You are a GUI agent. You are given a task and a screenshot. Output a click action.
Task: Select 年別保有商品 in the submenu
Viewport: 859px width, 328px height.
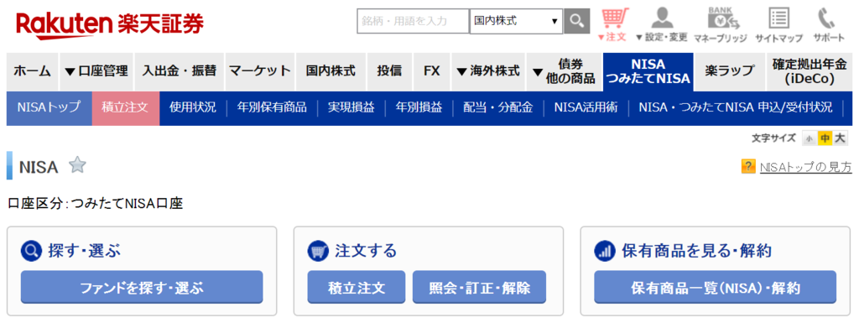[272, 108]
